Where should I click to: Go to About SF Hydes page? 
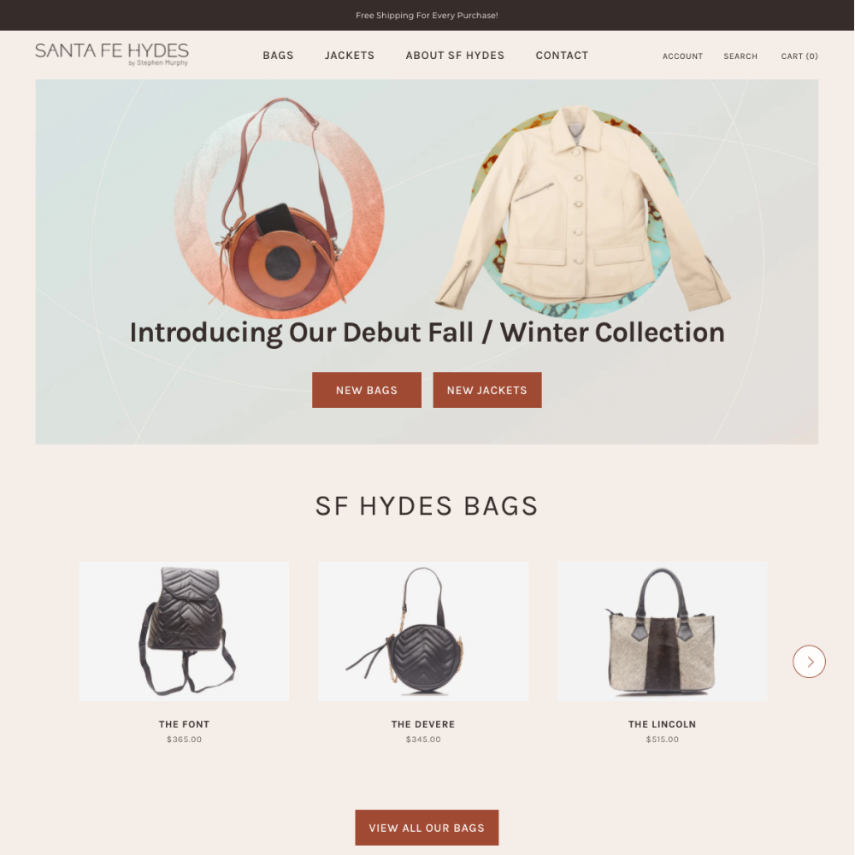click(x=455, y=56)
